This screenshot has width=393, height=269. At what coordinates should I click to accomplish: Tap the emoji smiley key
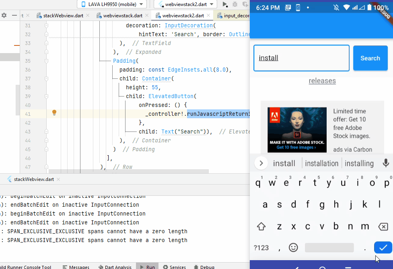[x=293, y=247]
